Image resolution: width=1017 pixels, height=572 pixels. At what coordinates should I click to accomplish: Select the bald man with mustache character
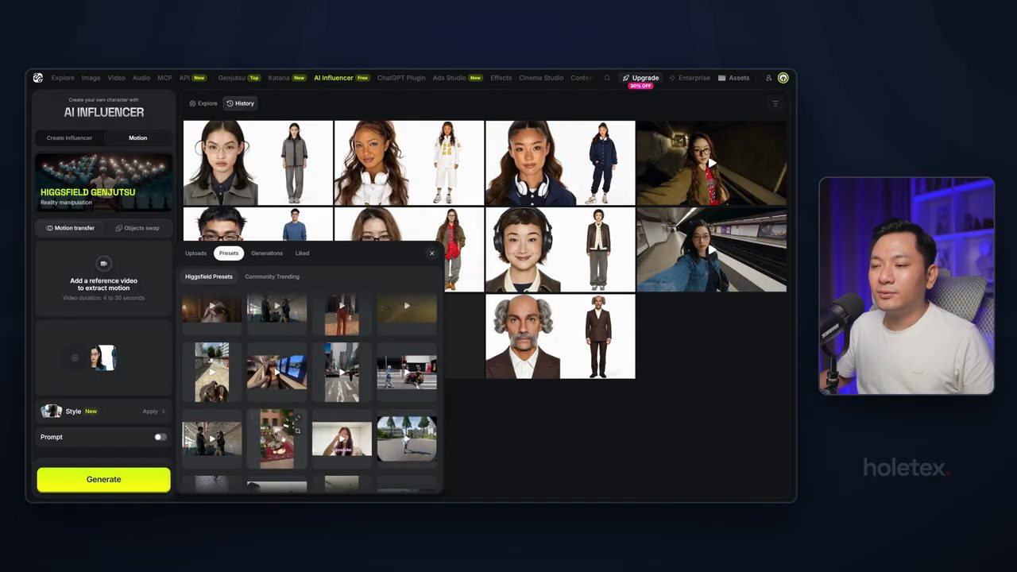pyautogui.click(x=560, y=337)
